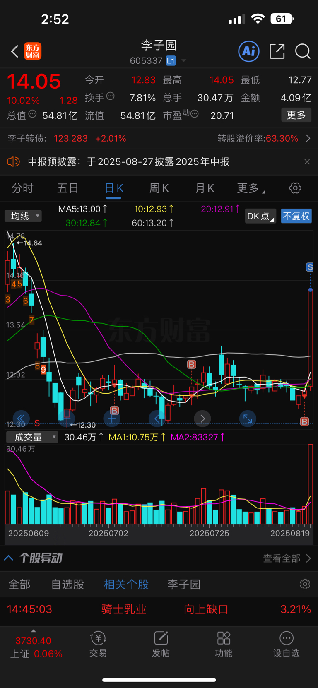Tap the battery indicator showing 61
318x688 pixels.
(282, 19)
